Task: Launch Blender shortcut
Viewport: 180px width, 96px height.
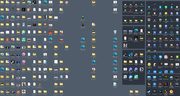Action: (x=171, y=64)
